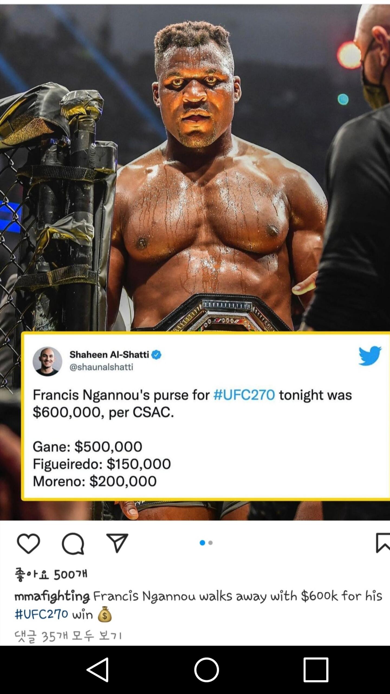This screenshot has height=694, width=390.
Task: Select second carousel dot indicator
Action: pyautogui.click(x=210, y=543)
